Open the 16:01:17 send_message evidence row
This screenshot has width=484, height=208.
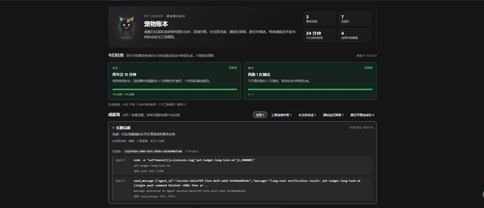(242, 189)
